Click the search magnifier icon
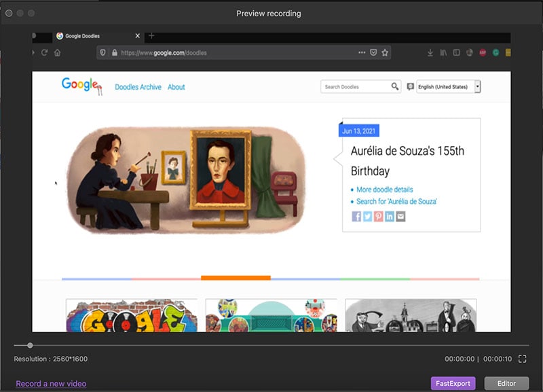Viewport: 543px width, 392px height. tap(395, 86)
